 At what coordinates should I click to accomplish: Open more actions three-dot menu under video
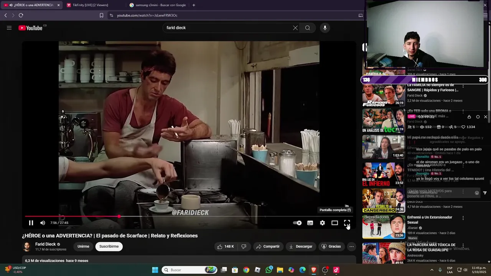tap(351, 246)
